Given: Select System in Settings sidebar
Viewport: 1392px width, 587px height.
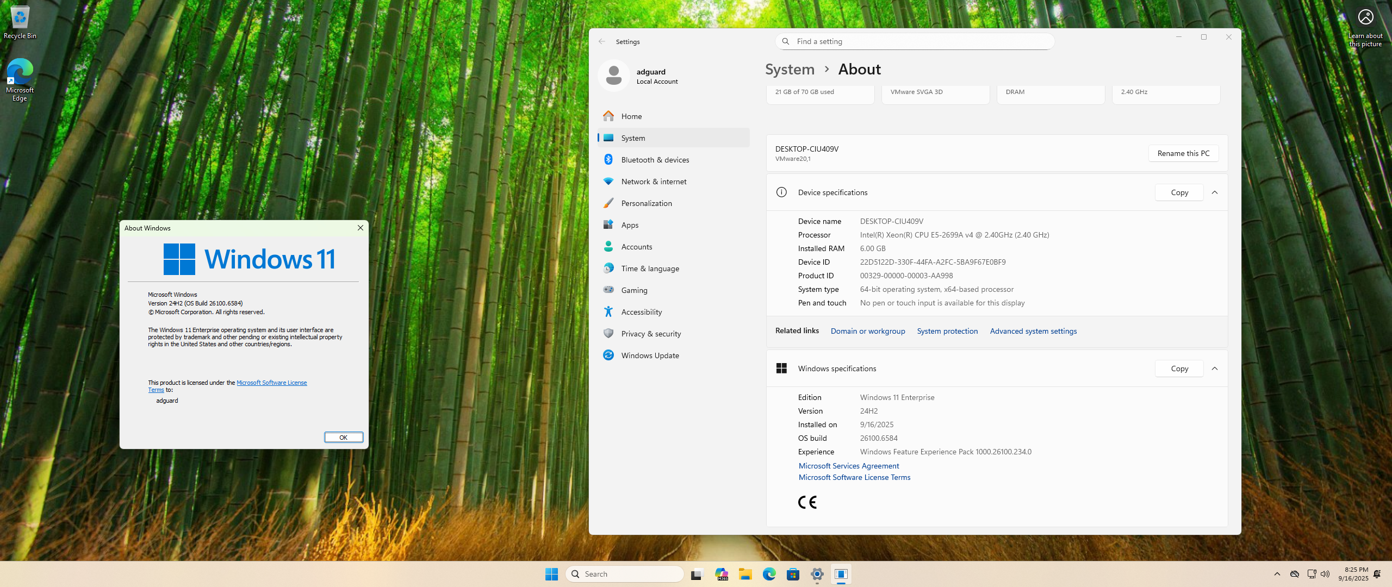Looking at the screenshot, I should tap(673, 138).
